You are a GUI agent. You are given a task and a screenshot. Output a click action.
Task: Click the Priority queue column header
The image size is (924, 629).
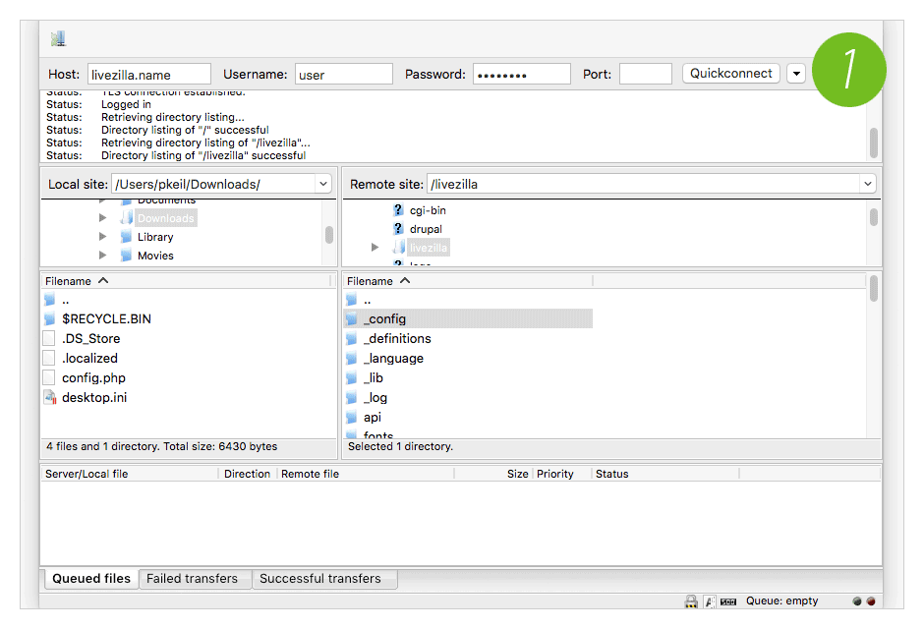tap(562, 474)
